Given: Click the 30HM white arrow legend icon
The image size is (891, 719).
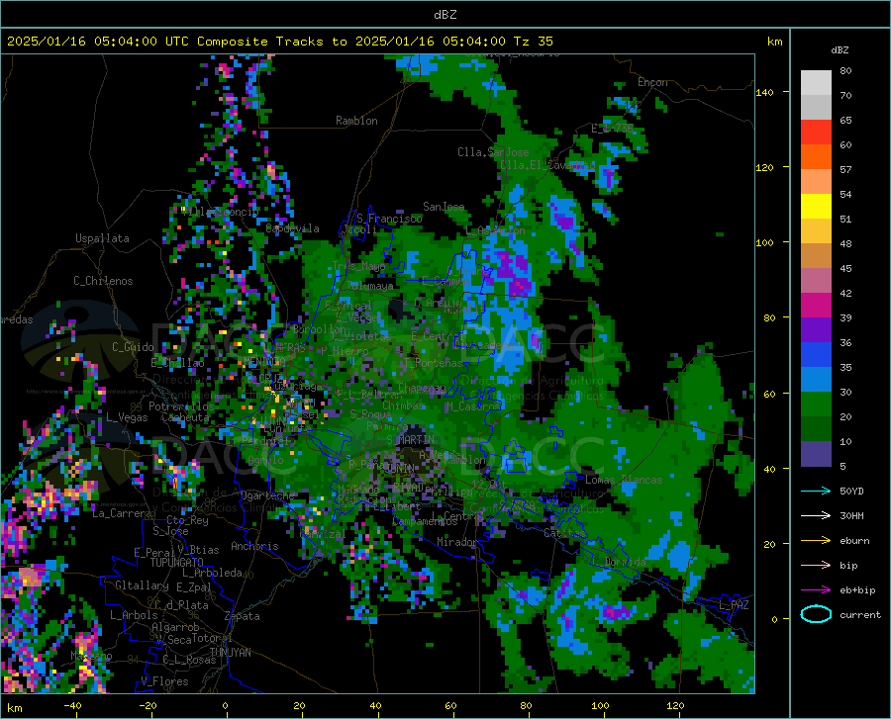Looking at the screenshot, I should [816, 515].
